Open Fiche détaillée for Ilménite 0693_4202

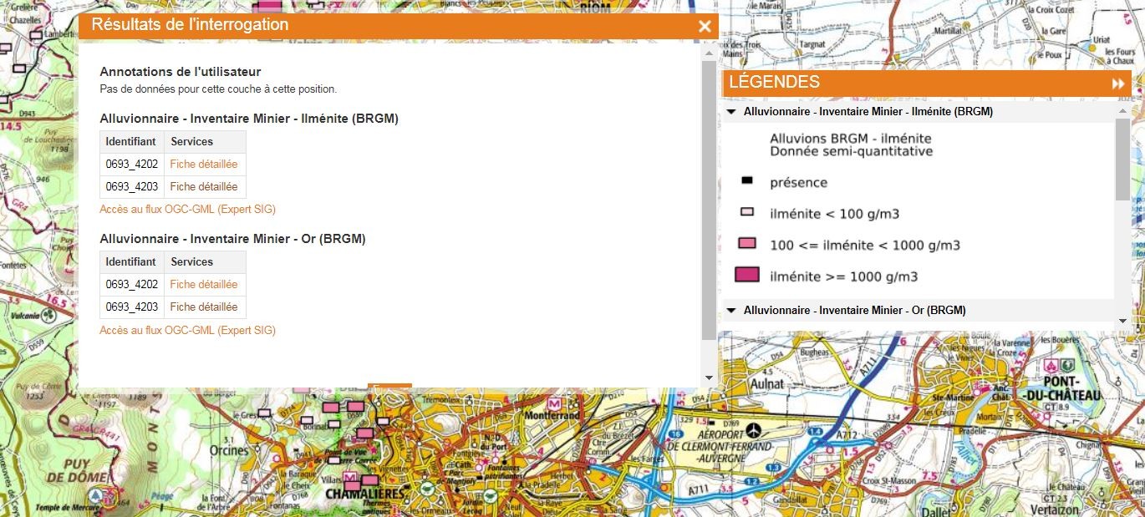pyautogui.click(x=203, y=165)
